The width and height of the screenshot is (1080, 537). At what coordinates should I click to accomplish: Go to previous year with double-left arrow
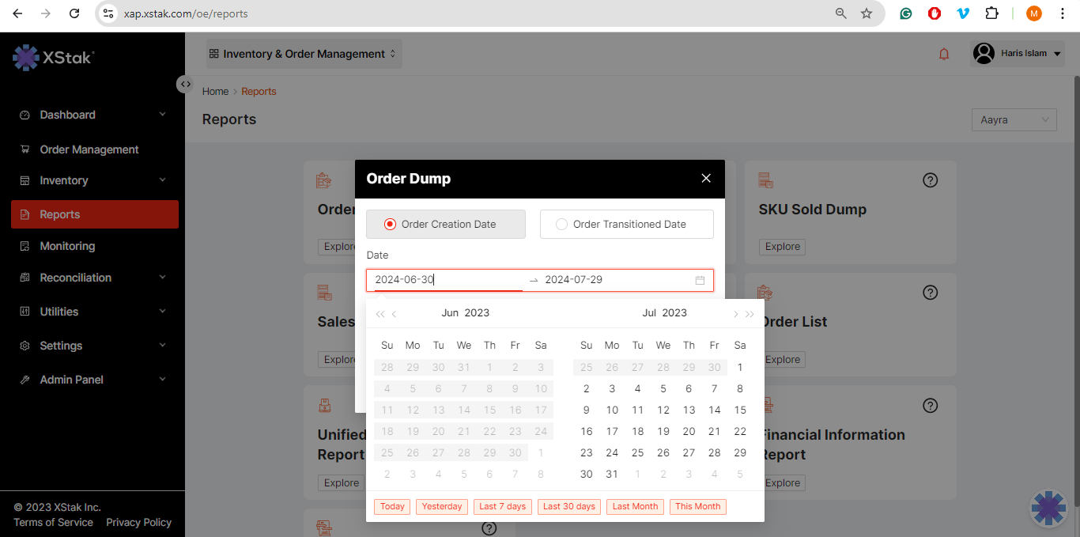pos(380,314)
